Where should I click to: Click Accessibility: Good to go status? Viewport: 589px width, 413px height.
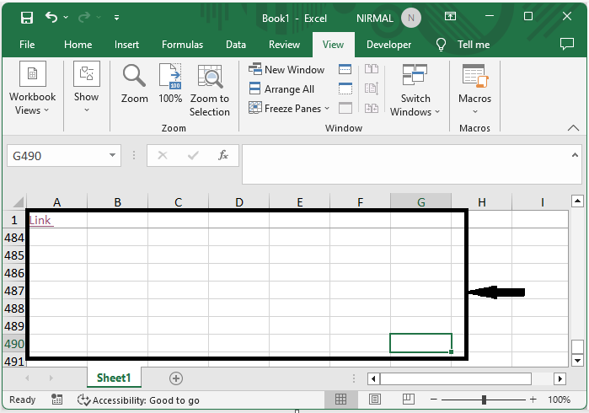tap(138, 400)
